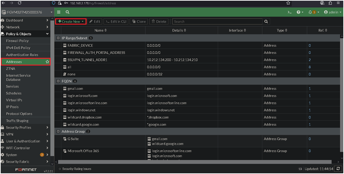Click the search magnifier next to Search box
The height and width of the screenshot is (174, 344).
point(266,21)
